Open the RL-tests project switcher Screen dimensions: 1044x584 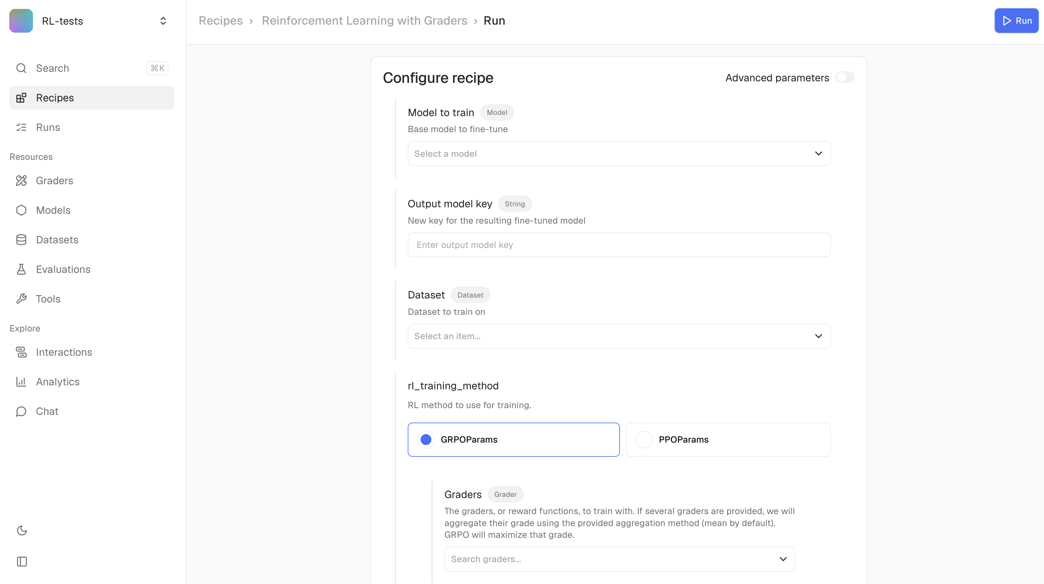click(x=91, y=21)
